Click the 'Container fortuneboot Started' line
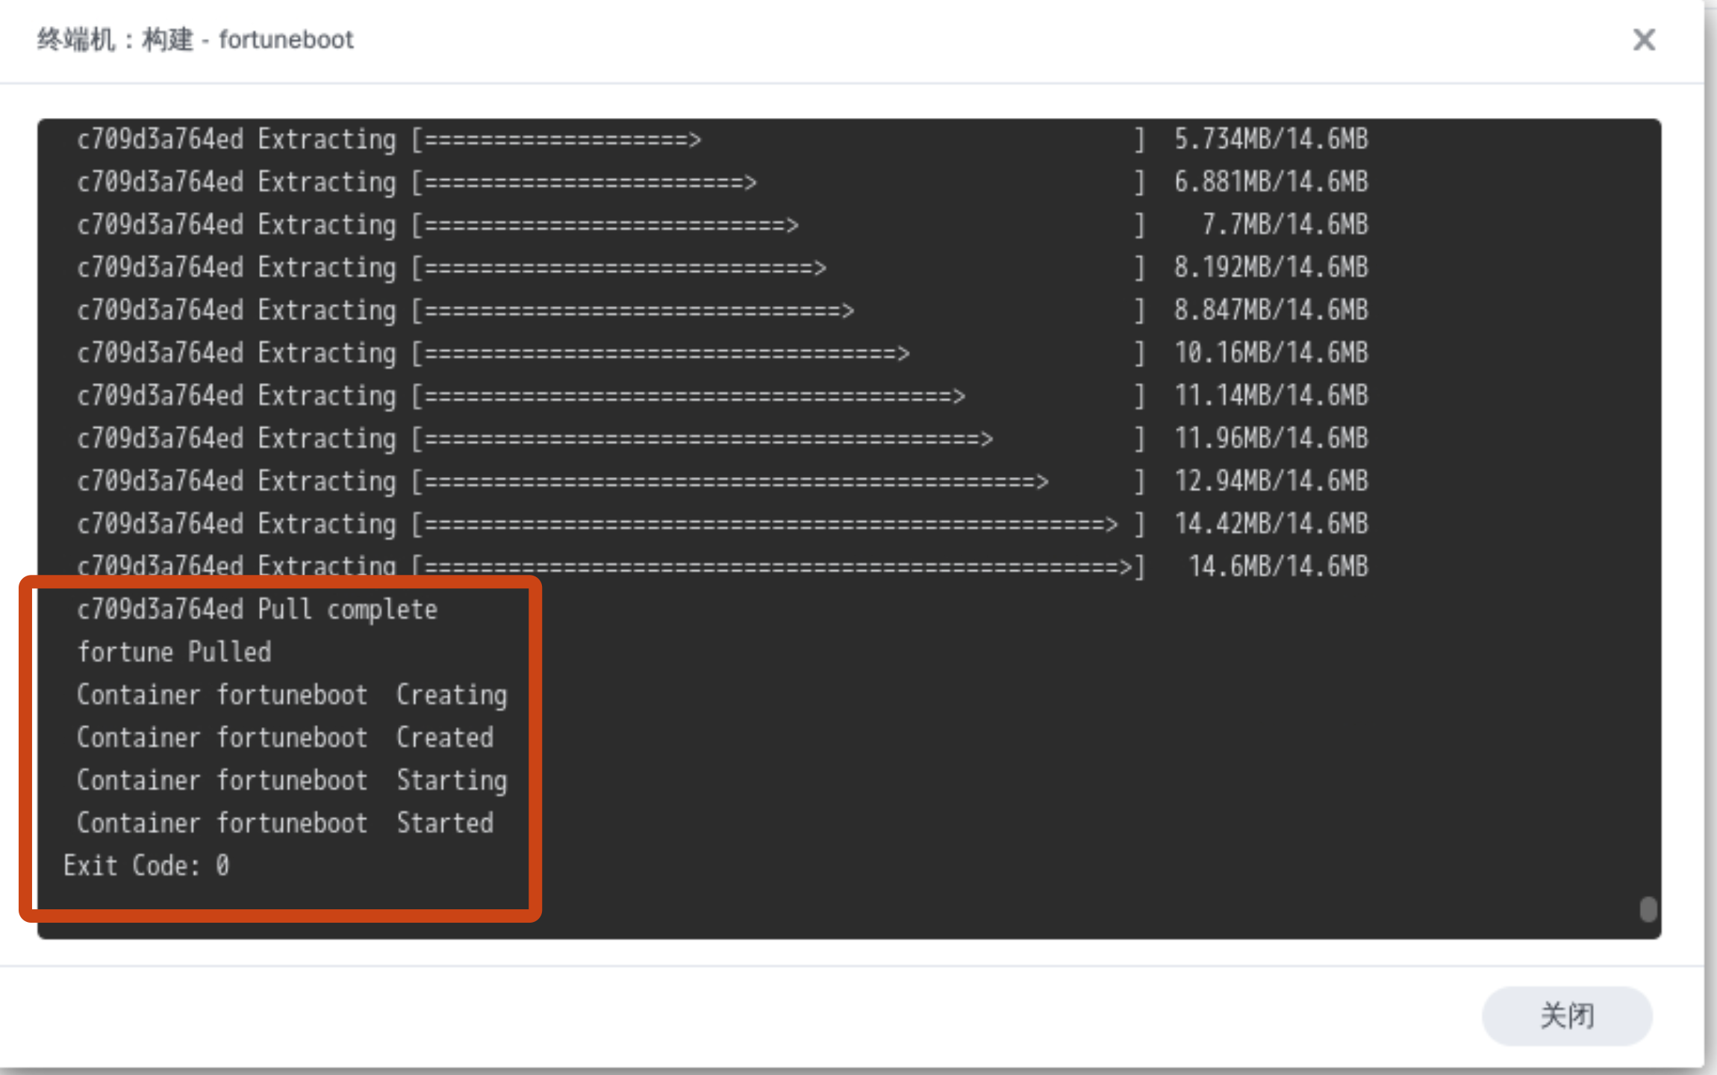Image resolution: width=1717 pixels, height=1075 pixels. [284, 823]
